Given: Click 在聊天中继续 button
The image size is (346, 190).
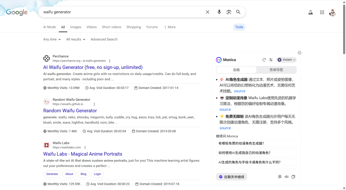Looking at the screenshot, I should (x=232, y=177).
